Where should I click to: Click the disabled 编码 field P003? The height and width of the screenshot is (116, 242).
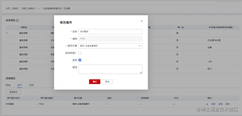coord(110,39)
